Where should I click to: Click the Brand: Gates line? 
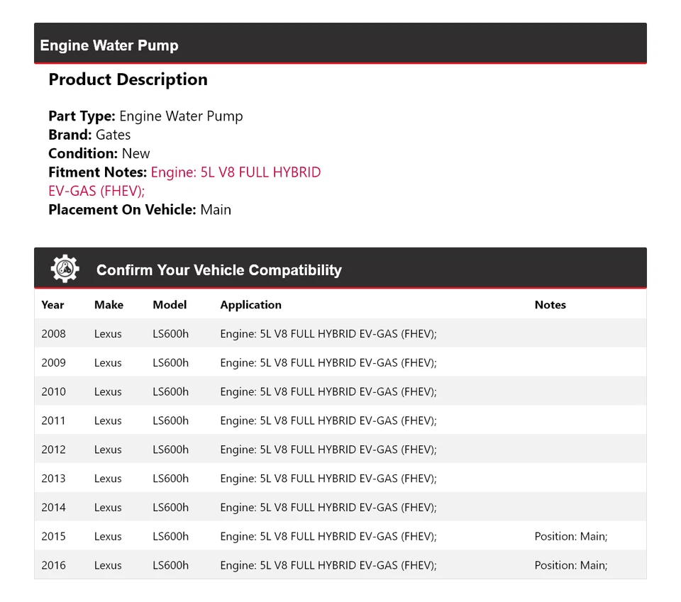click(x=89, y=135)
